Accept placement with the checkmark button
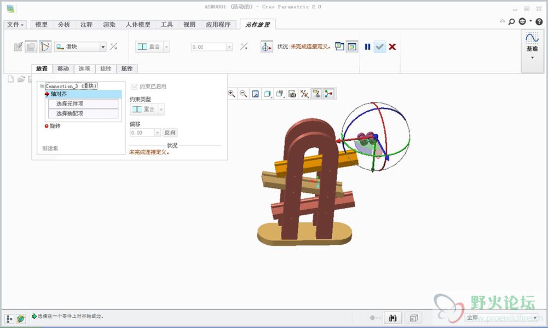548x328 pixels. [x=380, y=47]
